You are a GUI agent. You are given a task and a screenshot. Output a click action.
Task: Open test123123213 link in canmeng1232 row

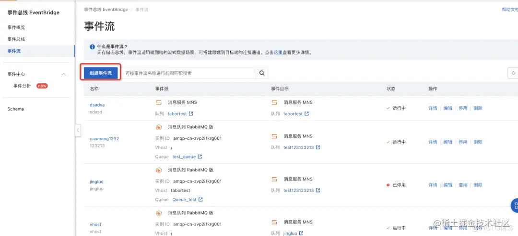(299, 147)
